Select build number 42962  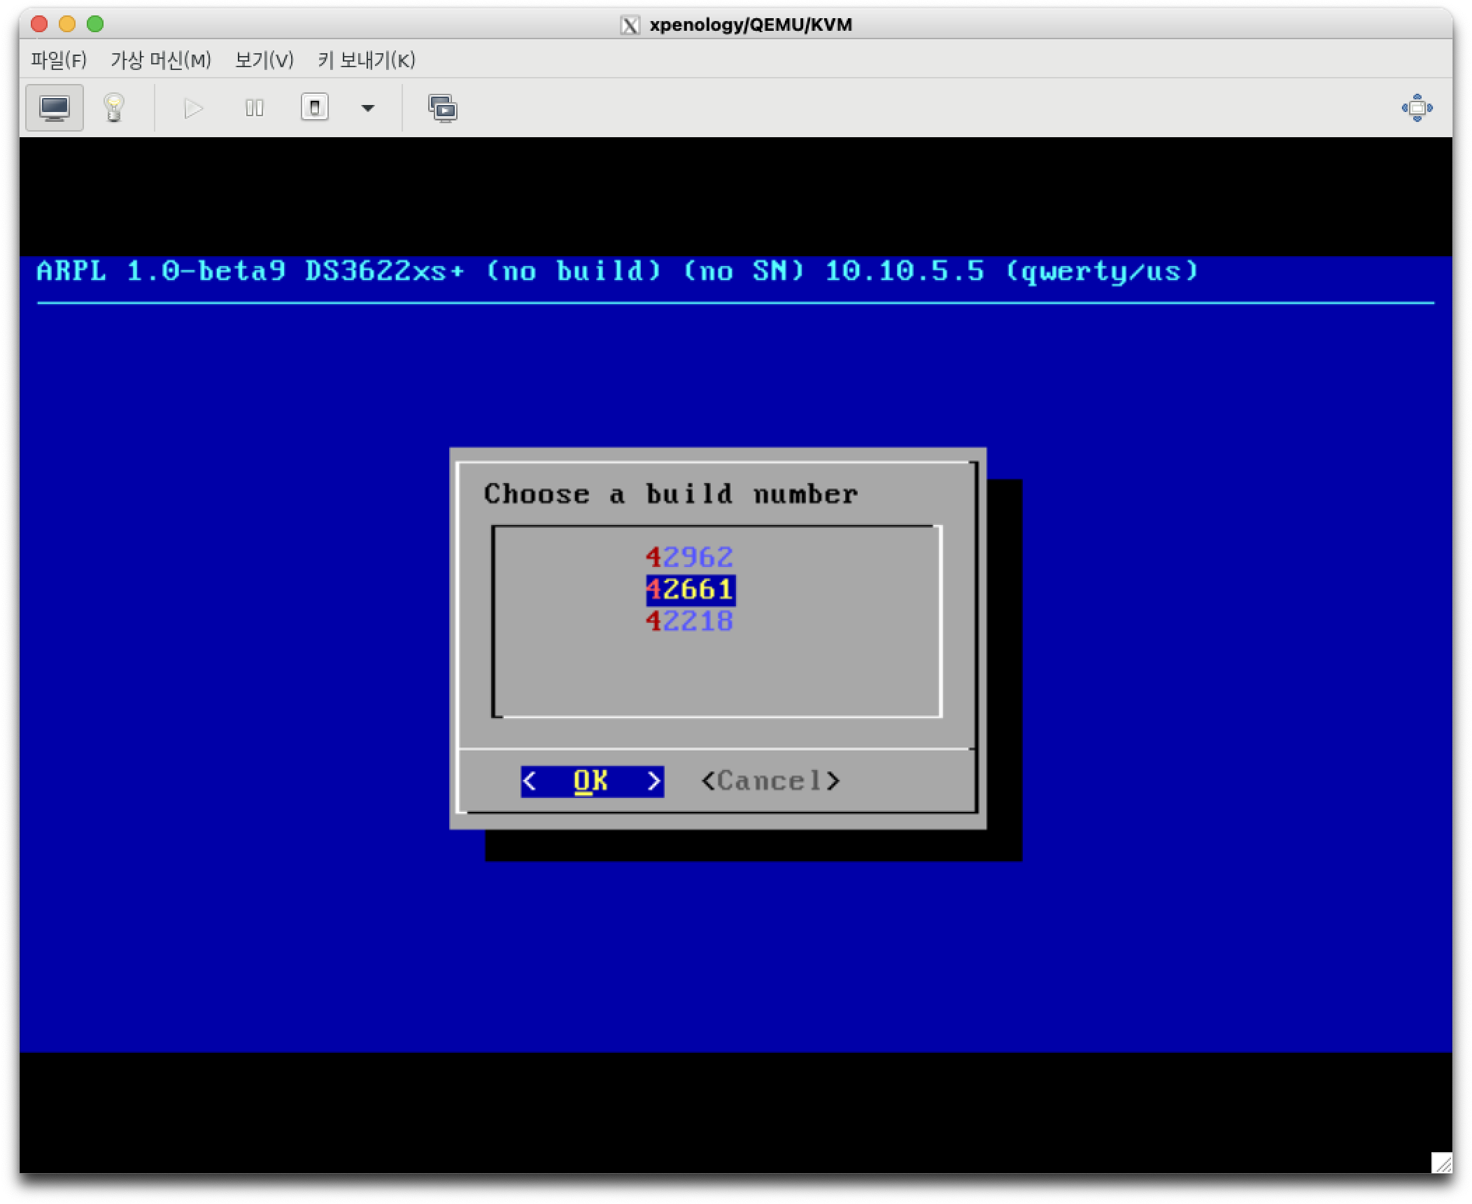point(689,557)
